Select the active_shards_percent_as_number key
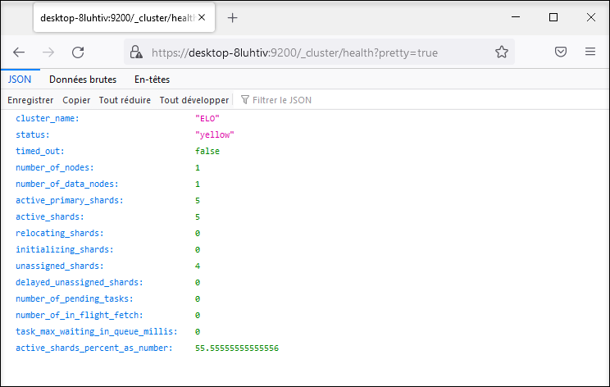610x387 pixels. [x=93, y=348]
